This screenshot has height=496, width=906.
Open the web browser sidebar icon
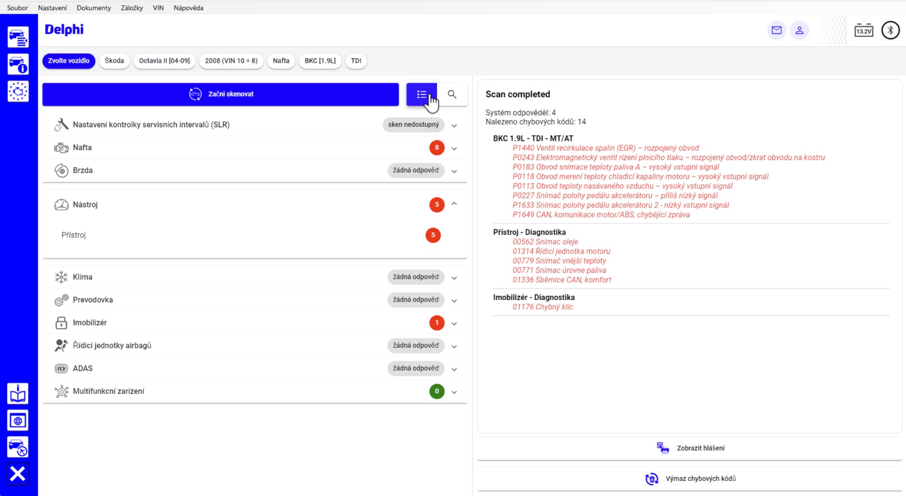(x=18, y=420)
